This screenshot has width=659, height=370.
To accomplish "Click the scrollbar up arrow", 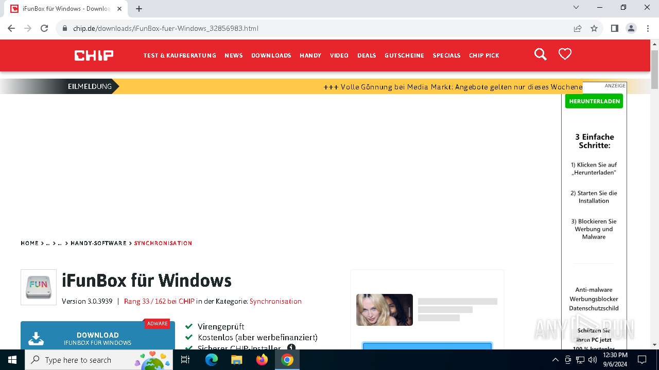I will (654, 44).
